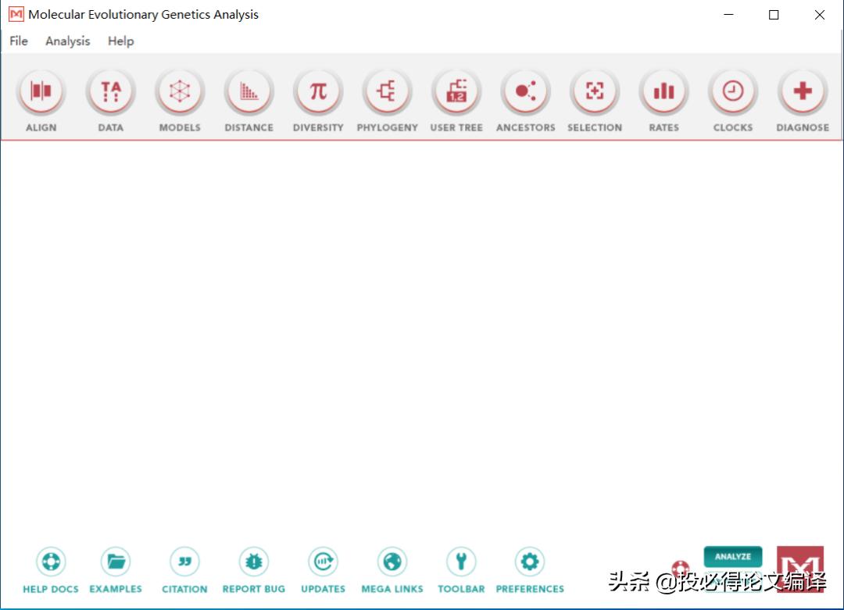This screenshot has height=610, width=844.
Task: Open the USER TREE icon
Action: click(x=456, y=91)
